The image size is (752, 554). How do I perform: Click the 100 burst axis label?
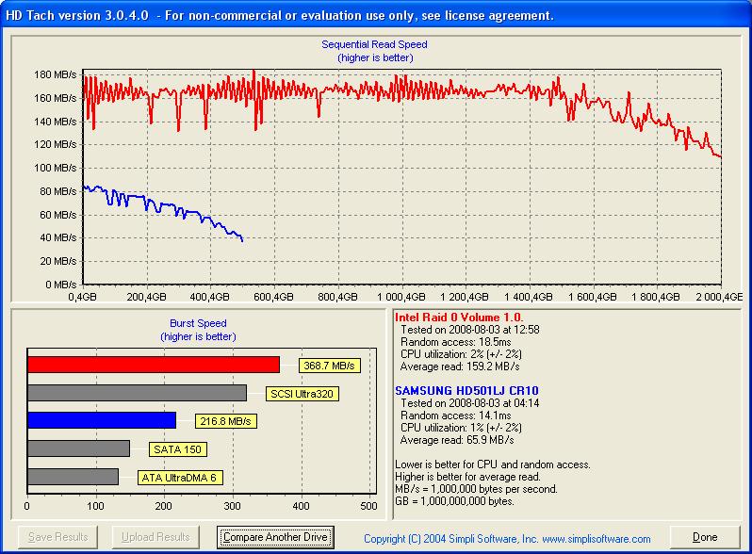(x=95, y=506)
